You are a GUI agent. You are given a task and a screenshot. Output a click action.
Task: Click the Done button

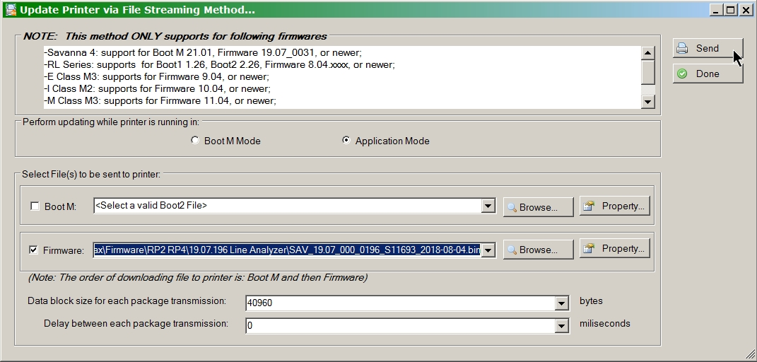coord(708,74)
